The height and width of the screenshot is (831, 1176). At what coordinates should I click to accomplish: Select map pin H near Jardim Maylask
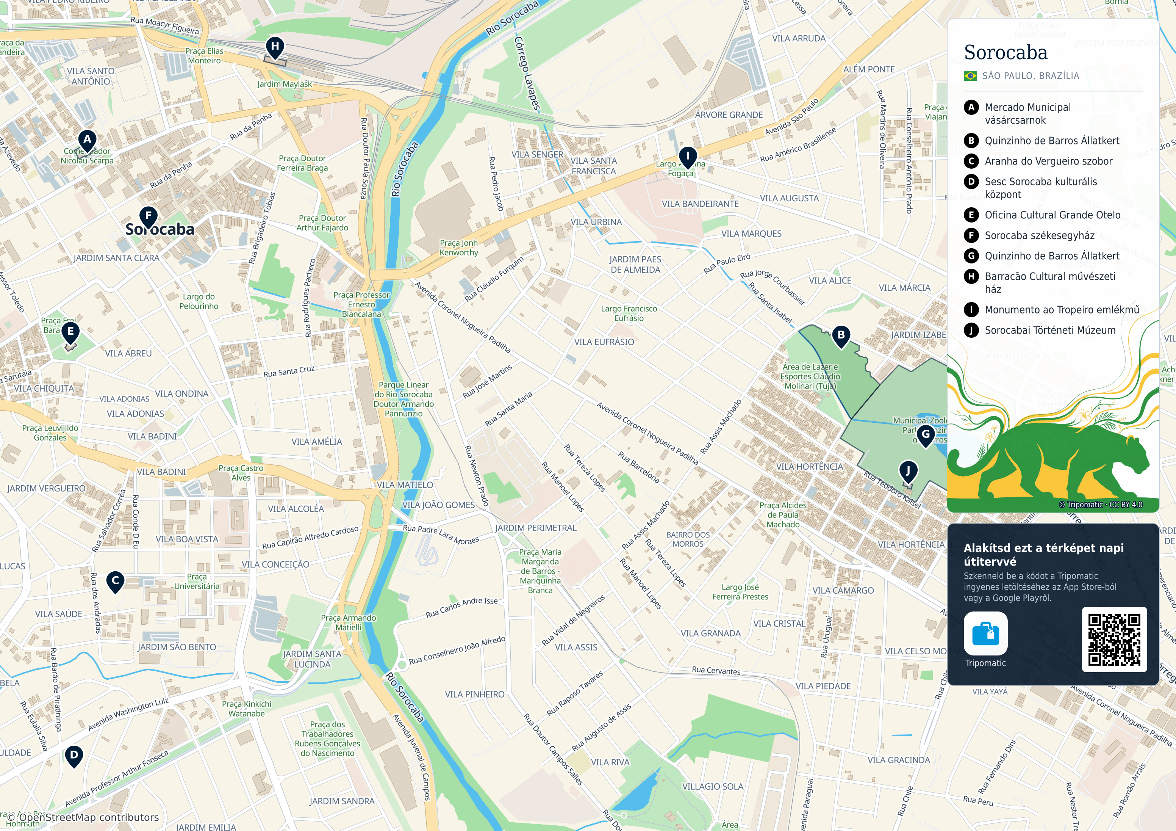point(275,48)
